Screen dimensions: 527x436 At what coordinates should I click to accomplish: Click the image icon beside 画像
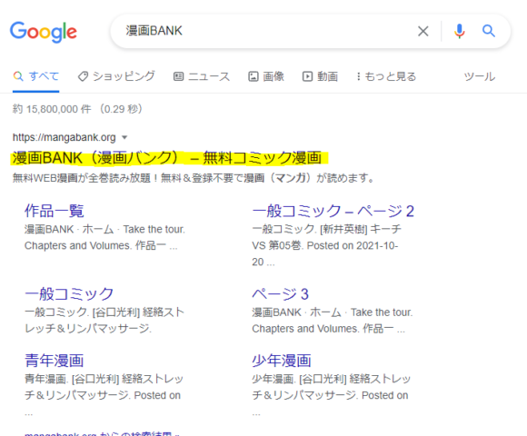point(254,76)
